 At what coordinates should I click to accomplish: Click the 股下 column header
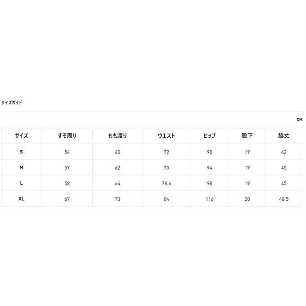[247, 135]
